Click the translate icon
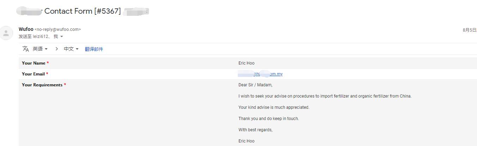 [x=26, y=49]
